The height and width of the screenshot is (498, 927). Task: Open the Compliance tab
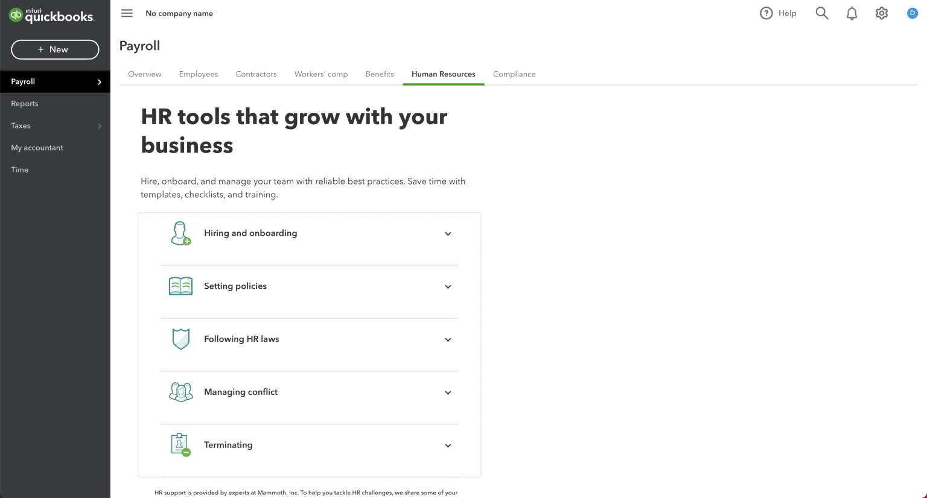coord(514,74)
